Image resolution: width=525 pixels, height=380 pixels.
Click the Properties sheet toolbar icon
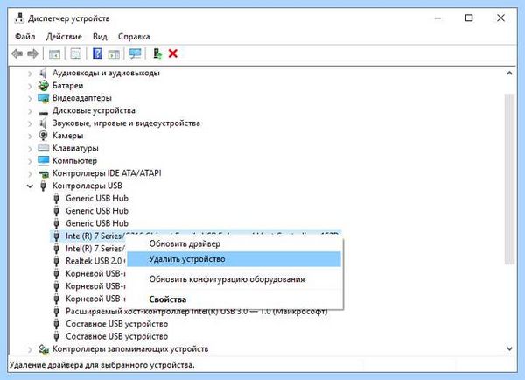[75, 53]
